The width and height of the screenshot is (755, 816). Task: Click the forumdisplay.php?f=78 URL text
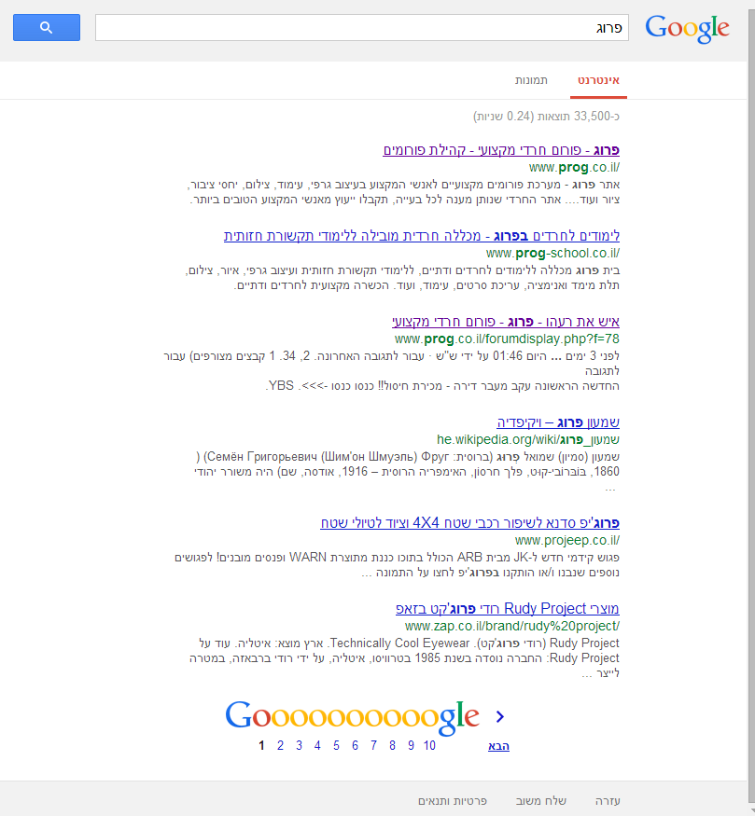click(x=507, y=339)
